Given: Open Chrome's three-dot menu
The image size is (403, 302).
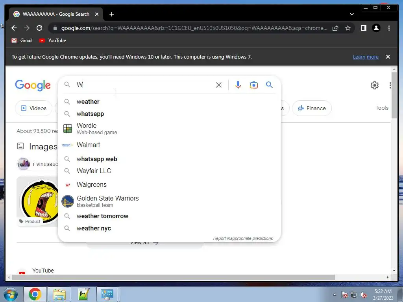Looking at the screenshot, I should [x=389, y=28].
